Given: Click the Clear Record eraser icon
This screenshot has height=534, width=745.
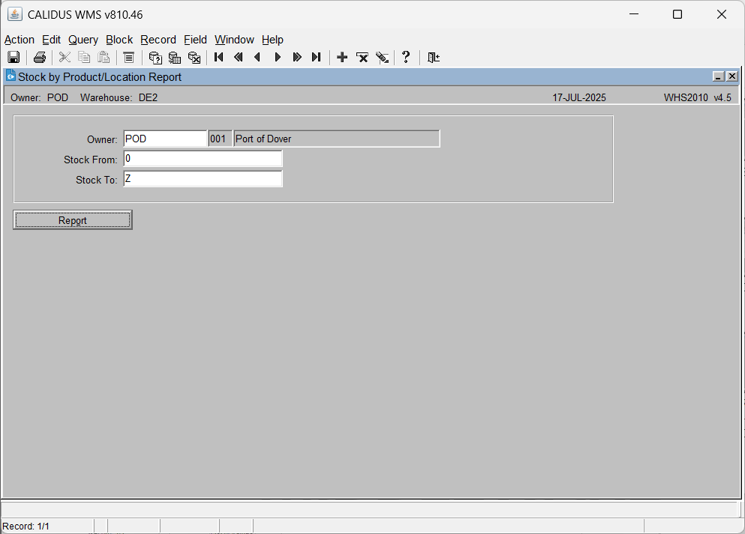Looking at the screenshot, I should pyautogui.click(x=382, y=58).
